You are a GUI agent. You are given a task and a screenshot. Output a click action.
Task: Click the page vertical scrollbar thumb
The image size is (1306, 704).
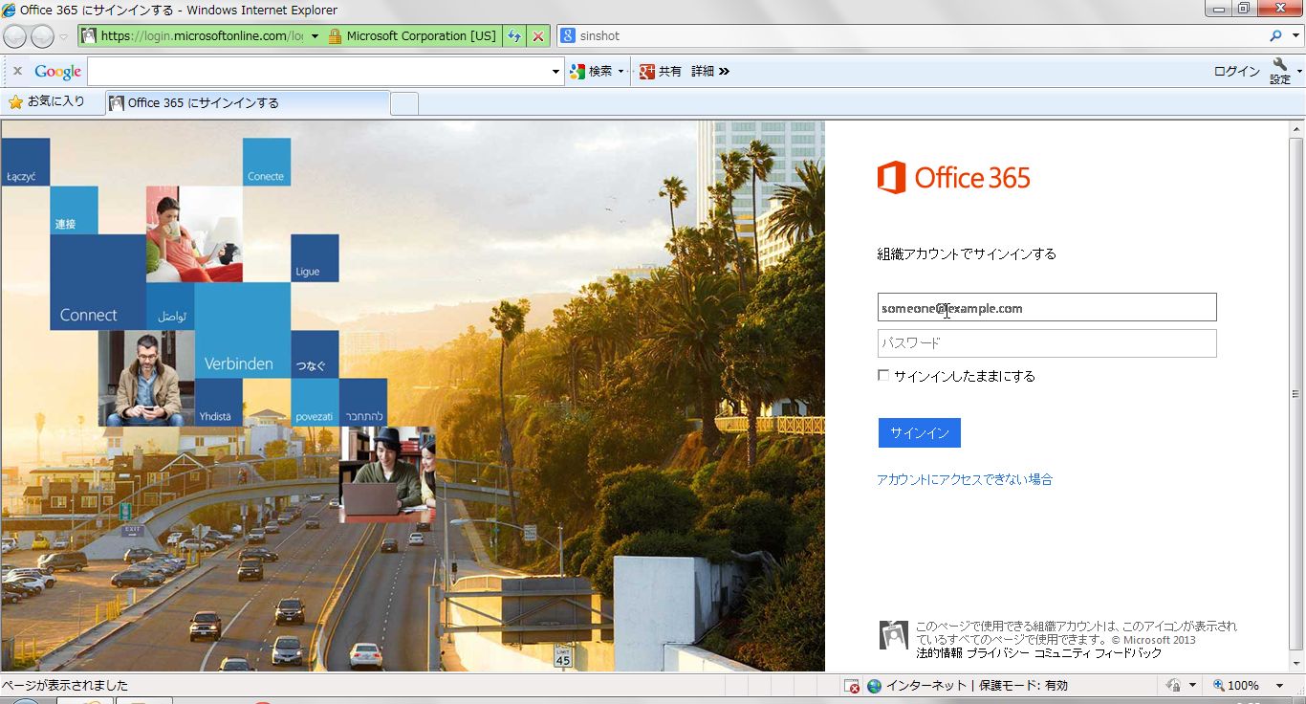[1296, 394]
